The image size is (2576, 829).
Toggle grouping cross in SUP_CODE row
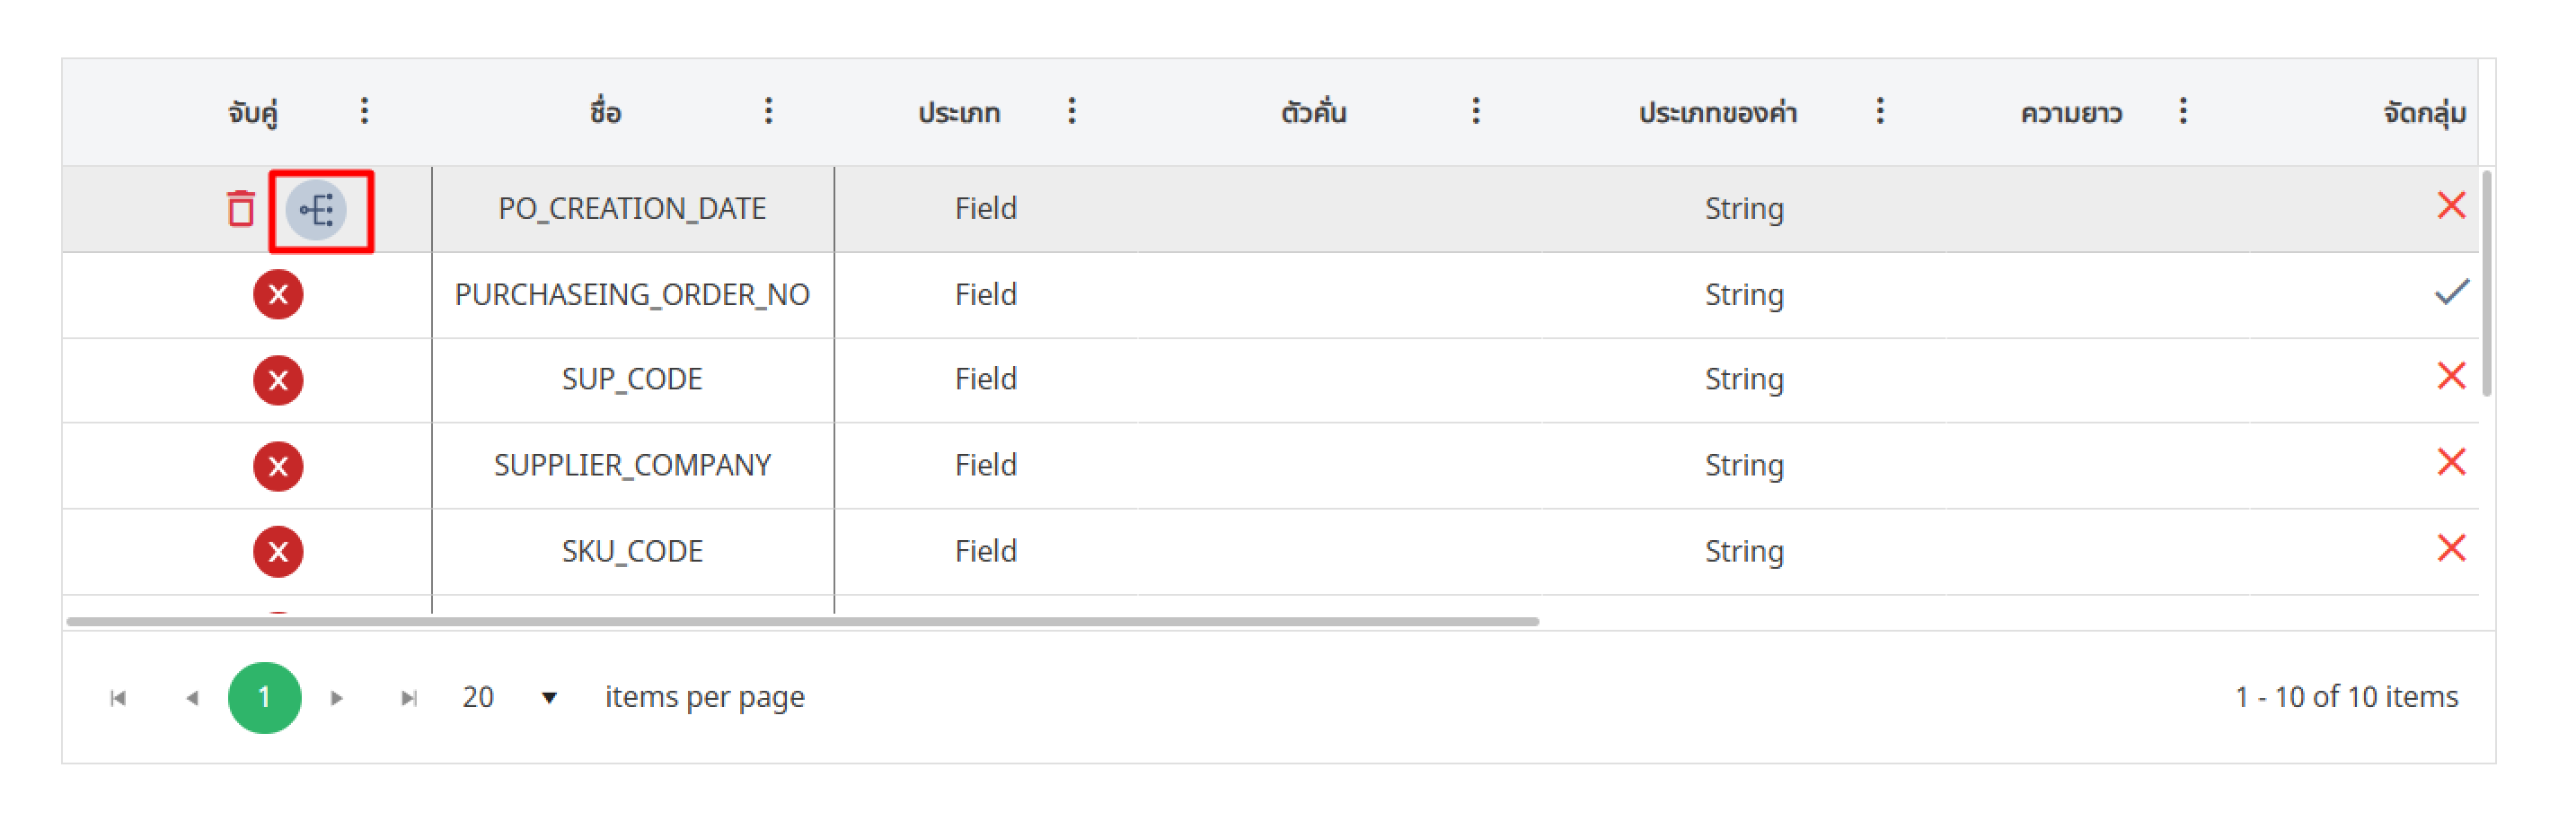[x=2450, y=377]
